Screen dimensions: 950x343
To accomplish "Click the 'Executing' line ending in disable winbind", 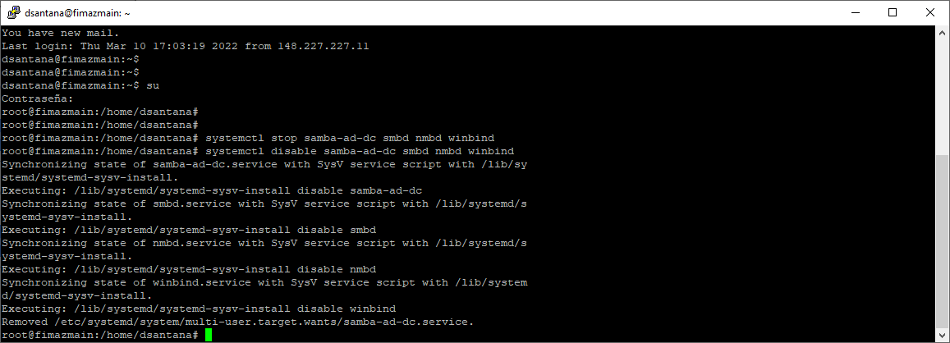I will (x=198, y=309).
